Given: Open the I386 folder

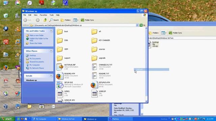Looking at the screenshot, I should pos(62,40).
